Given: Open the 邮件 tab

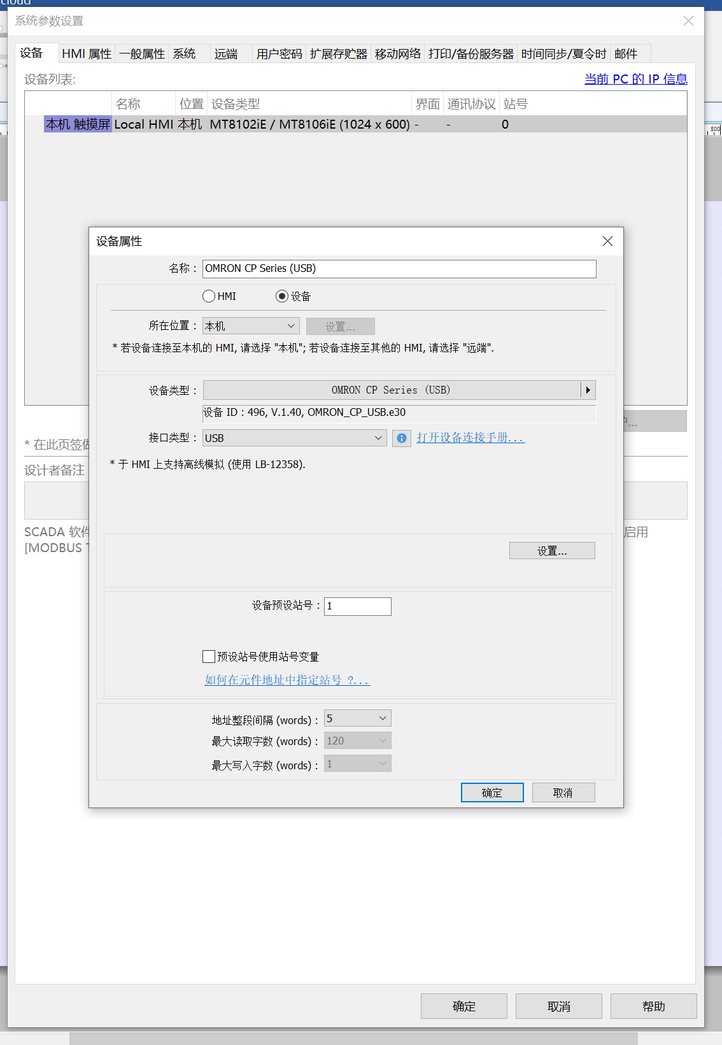Looking at the screenshot, I should (625, 54).
